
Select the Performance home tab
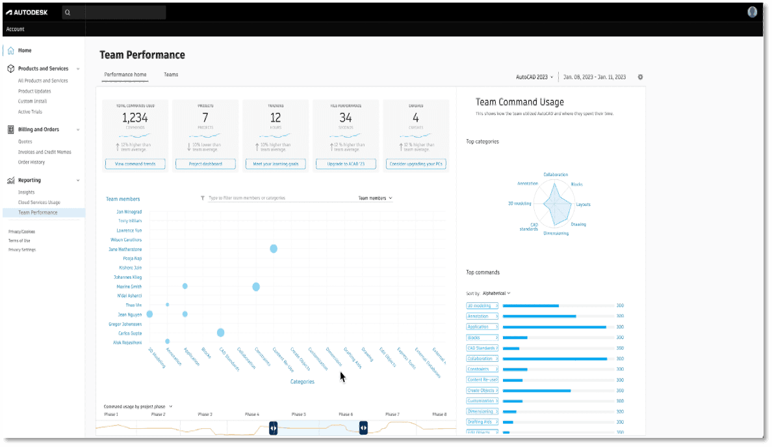coord(125,75)
